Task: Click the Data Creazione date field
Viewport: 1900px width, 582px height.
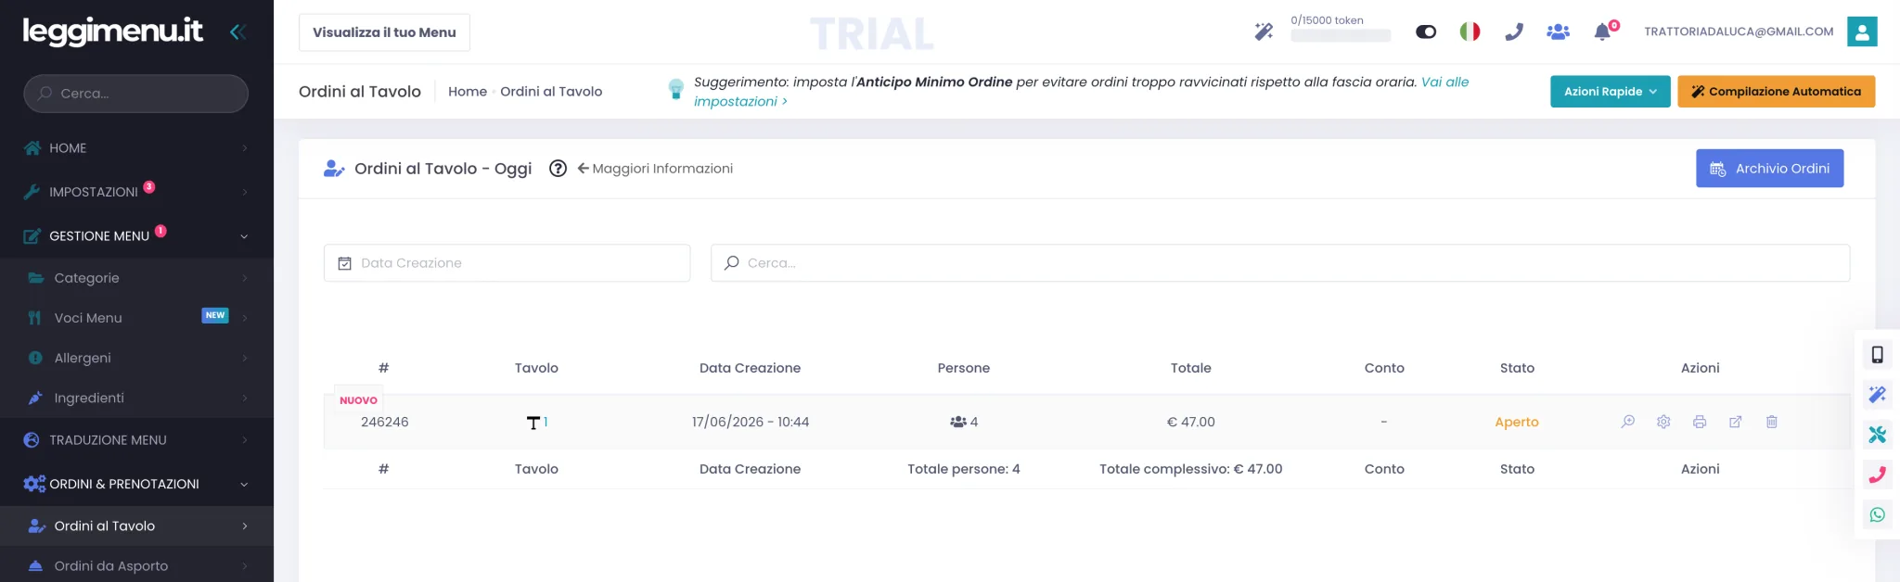Action: [507, 263]
